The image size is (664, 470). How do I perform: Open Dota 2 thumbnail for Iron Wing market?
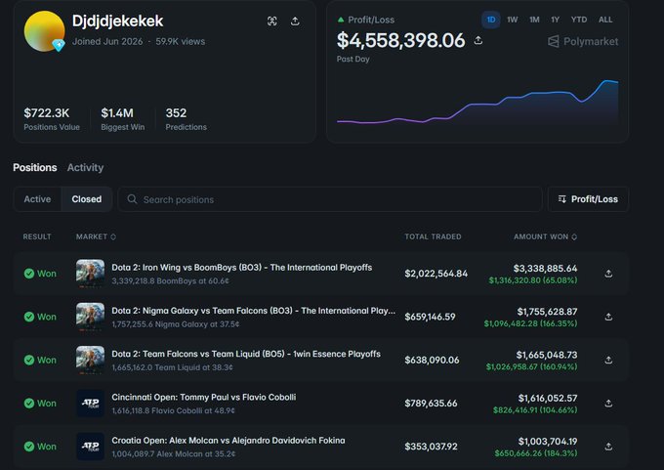pos(90,274)
